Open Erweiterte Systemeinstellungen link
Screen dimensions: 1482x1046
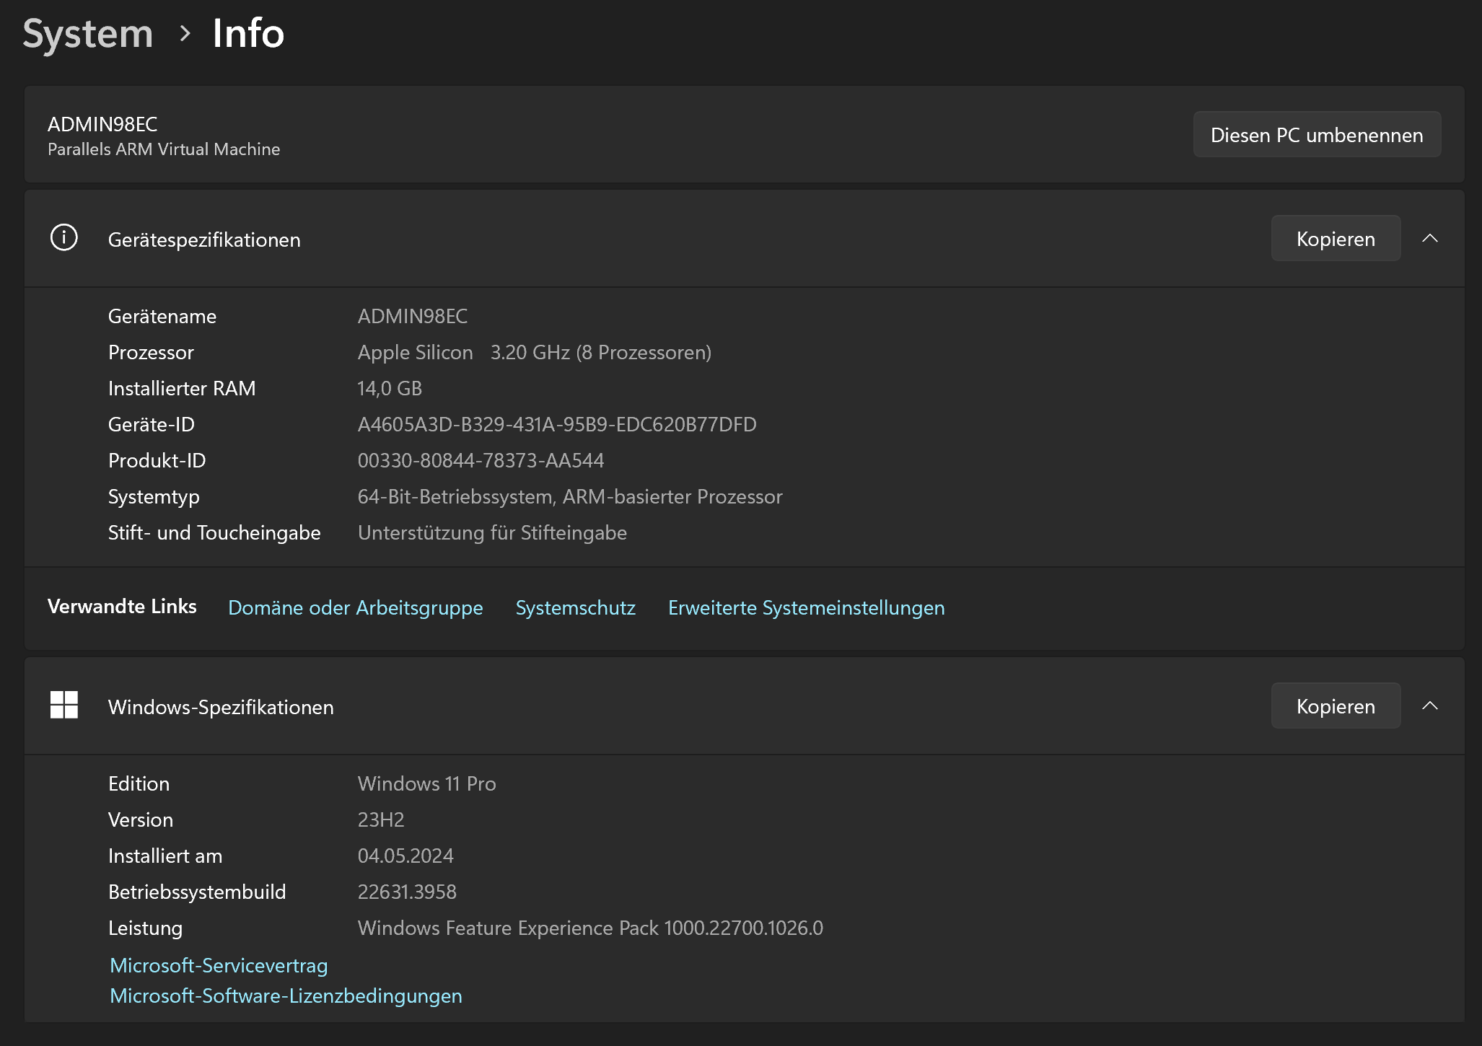click(x=806, y=607)
